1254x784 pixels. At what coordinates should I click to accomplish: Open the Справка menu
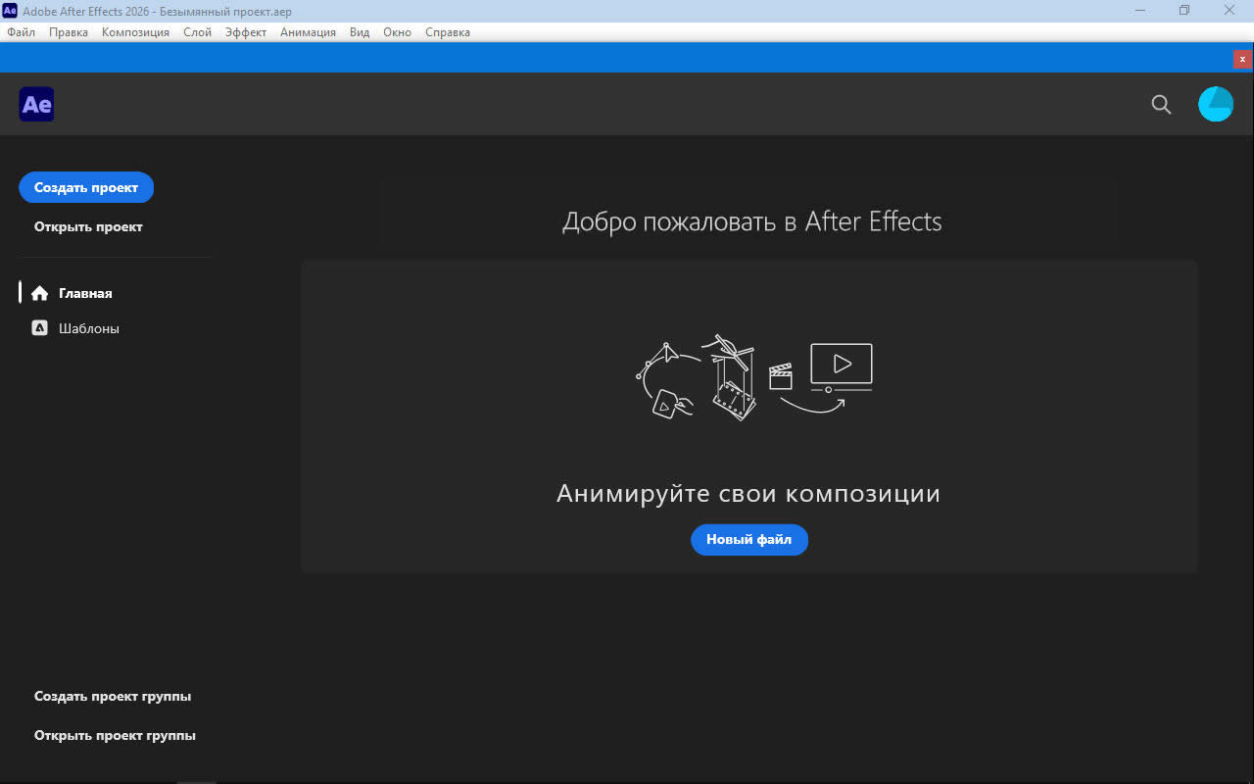(x=448, y=32)
